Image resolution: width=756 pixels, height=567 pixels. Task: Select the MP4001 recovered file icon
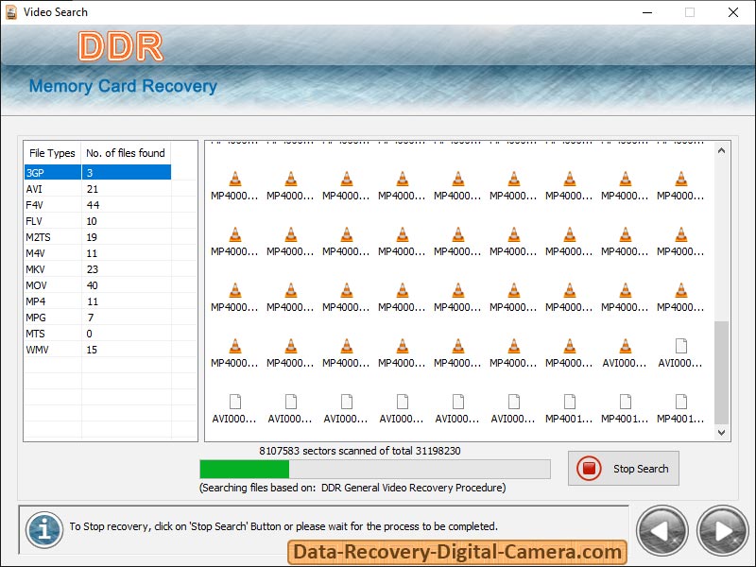569,402
